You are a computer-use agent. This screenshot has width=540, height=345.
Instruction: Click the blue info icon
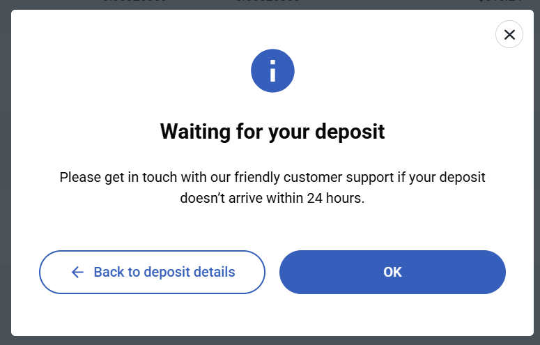(x=272, y=70)
